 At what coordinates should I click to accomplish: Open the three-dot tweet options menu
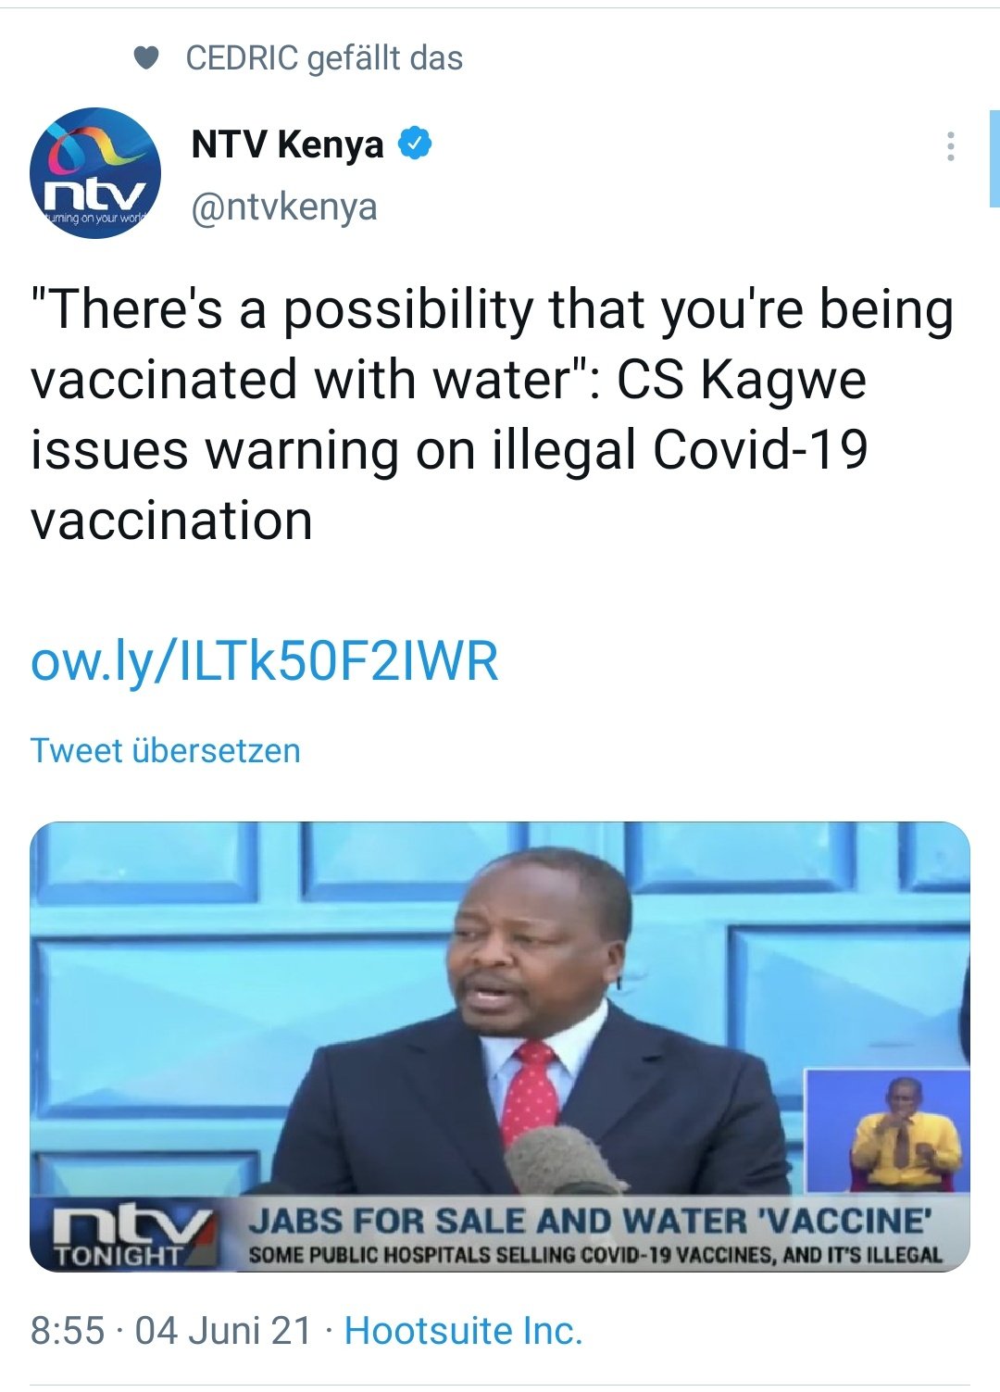coord(950,146)
